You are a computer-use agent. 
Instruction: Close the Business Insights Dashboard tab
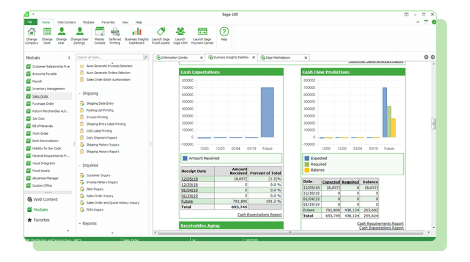(254, 57)
